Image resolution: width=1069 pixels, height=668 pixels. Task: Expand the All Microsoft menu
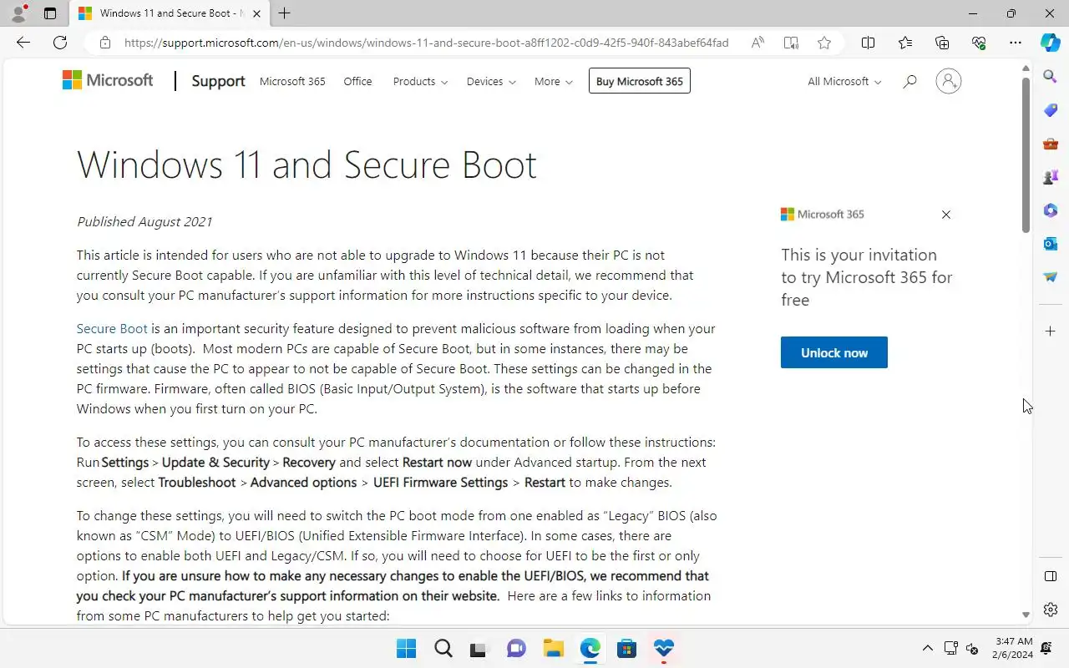[x=844, y=81]
